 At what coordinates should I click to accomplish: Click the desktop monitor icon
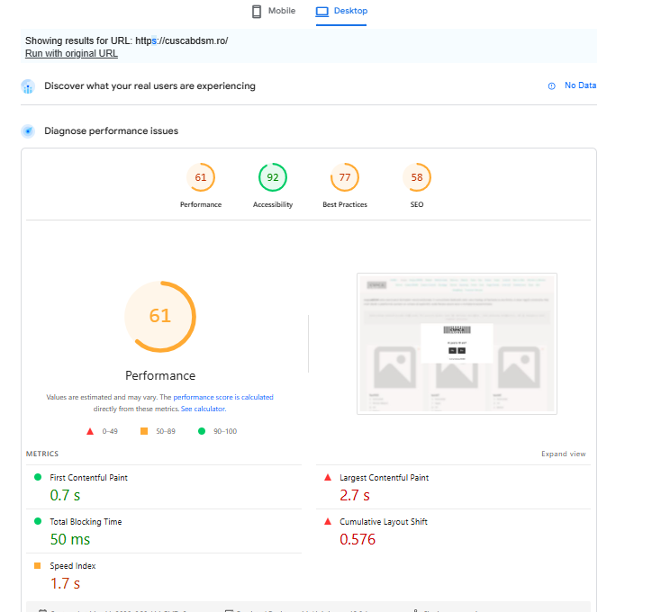[321, 12]
